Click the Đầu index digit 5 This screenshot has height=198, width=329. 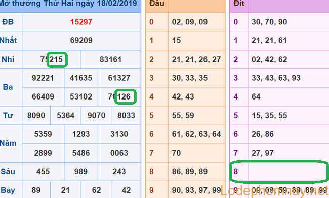pyautogui.click(x=151, y=115)
